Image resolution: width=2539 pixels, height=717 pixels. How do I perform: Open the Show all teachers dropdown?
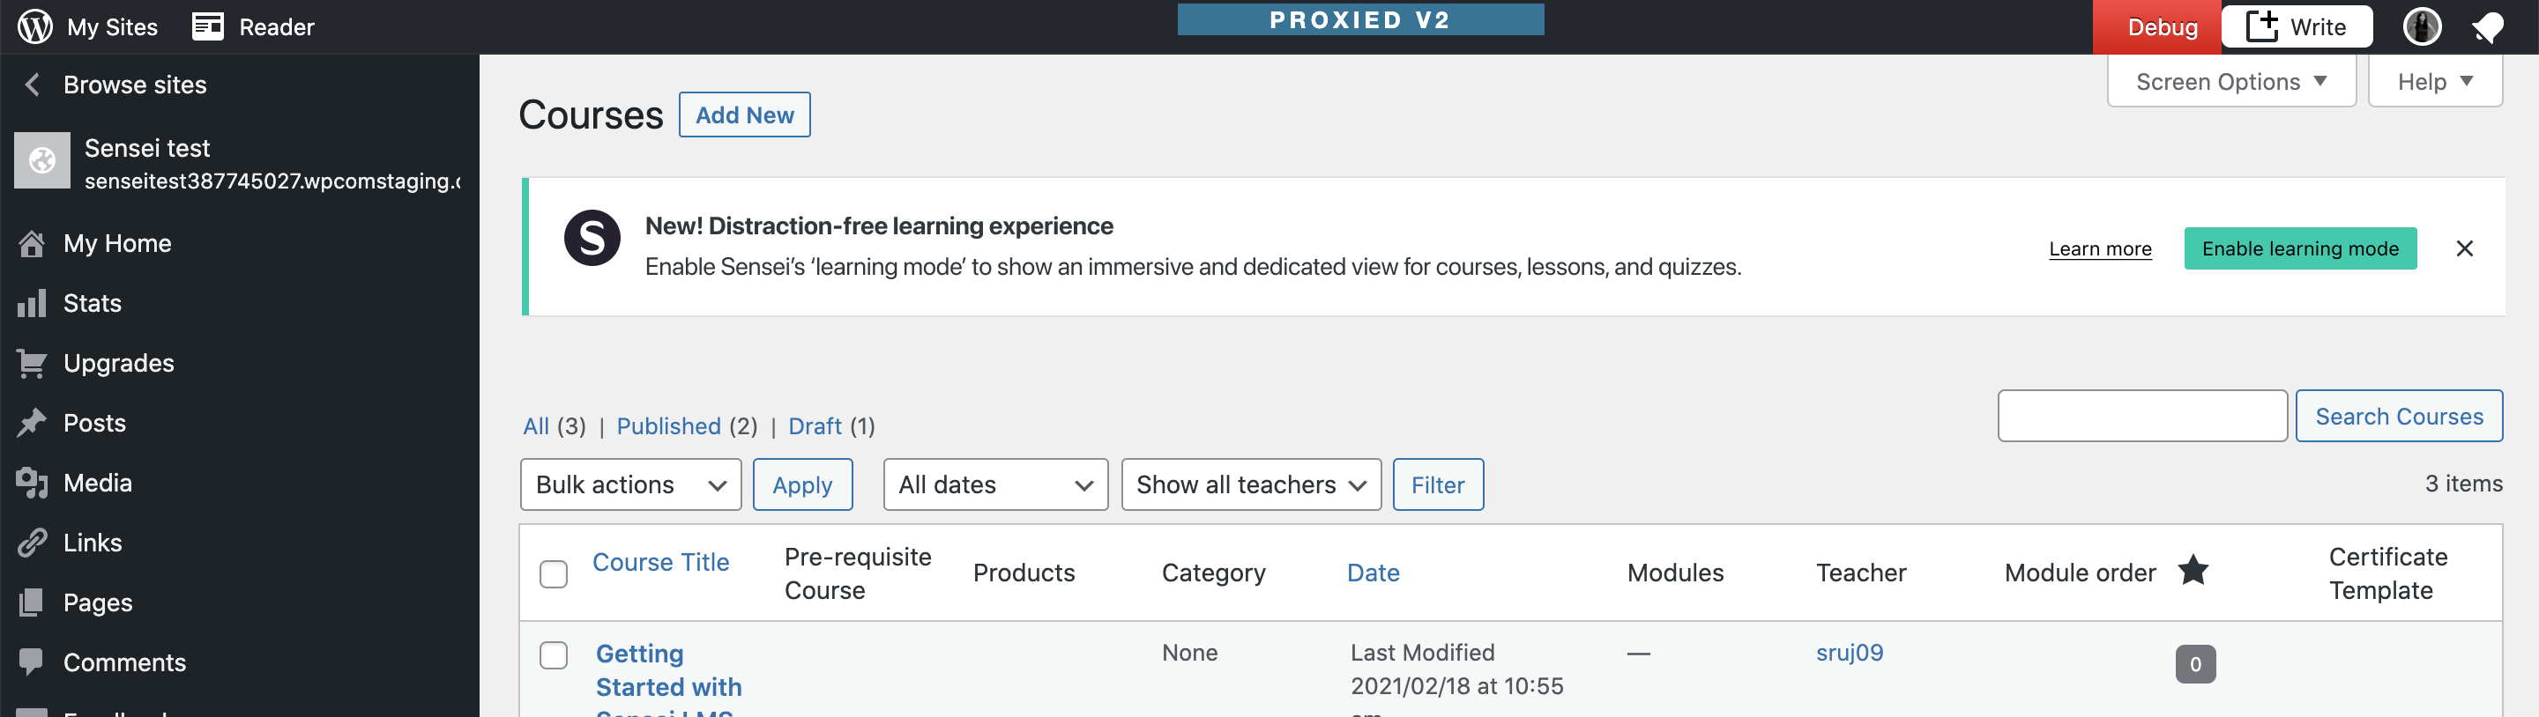point(1251,484)
